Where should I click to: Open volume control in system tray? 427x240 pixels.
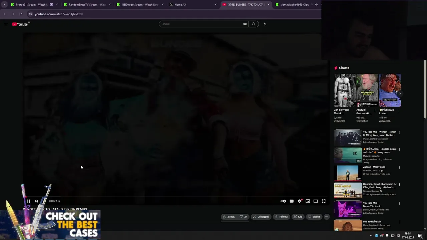coord(398,236)
